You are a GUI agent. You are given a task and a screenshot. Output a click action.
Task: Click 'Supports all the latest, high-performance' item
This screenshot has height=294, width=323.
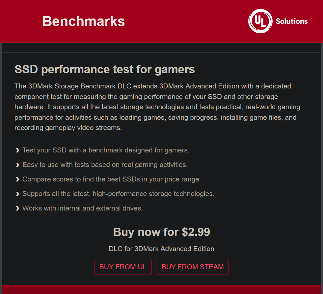(x=119, y=194)
